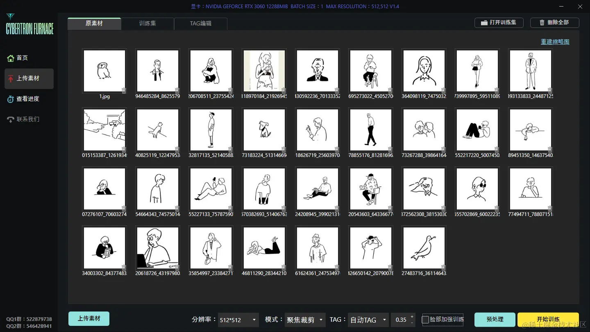Switch to the 训练集 tab
The height and width of the screenshot is (332, 590).
click(x=147, y=23)
